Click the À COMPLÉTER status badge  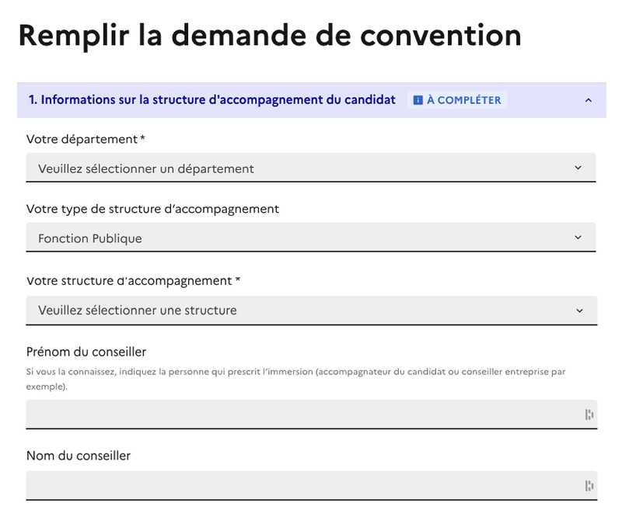[x=457, y=99]
